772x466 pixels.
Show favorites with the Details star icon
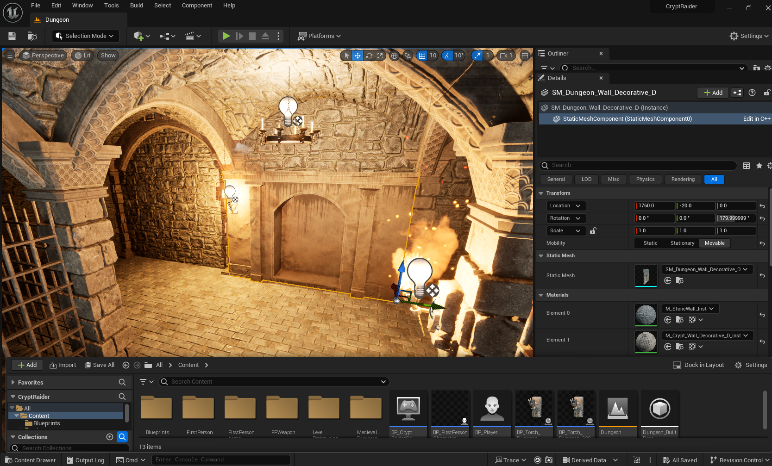coord(759,166)
